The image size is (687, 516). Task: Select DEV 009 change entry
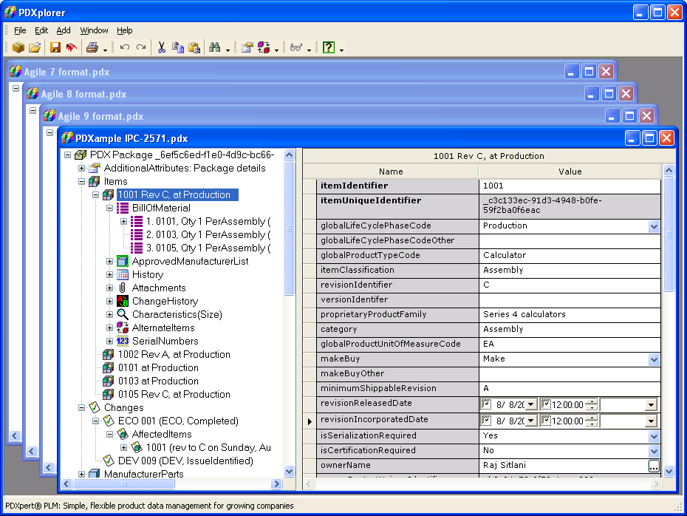[185, 461]
